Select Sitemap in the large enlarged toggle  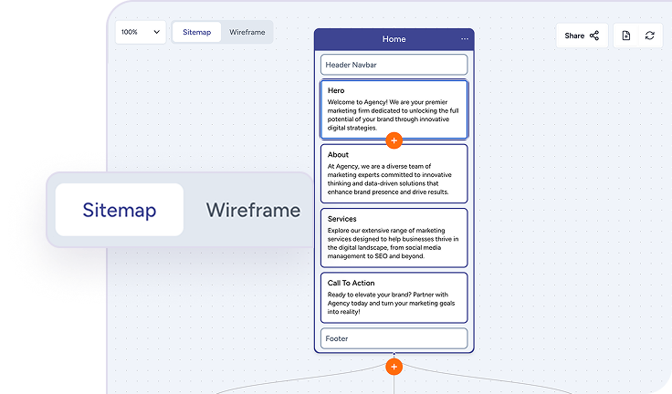(x=120, y=211)
